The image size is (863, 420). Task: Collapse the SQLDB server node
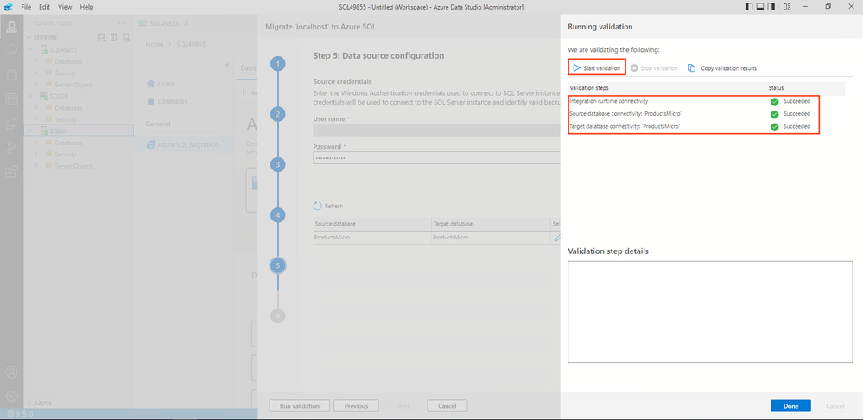tap(31, 96)
